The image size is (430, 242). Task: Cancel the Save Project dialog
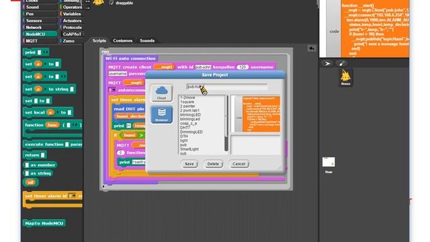tap(239, 164)
